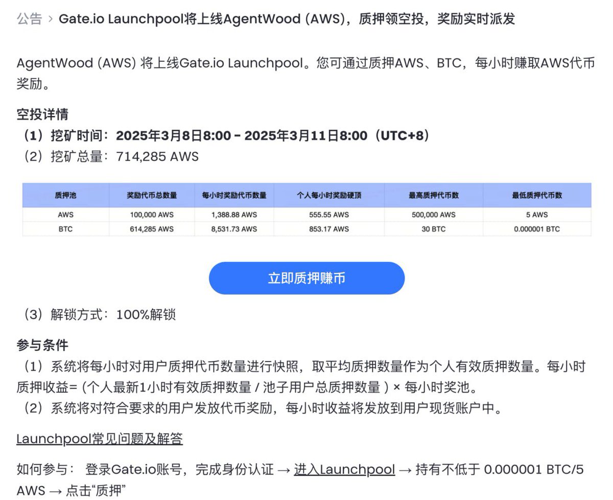Screen dimensions: 613x500
Task: Follow the 进入Launchpool link
Action: pyautogui.click(x=344, y=469)
